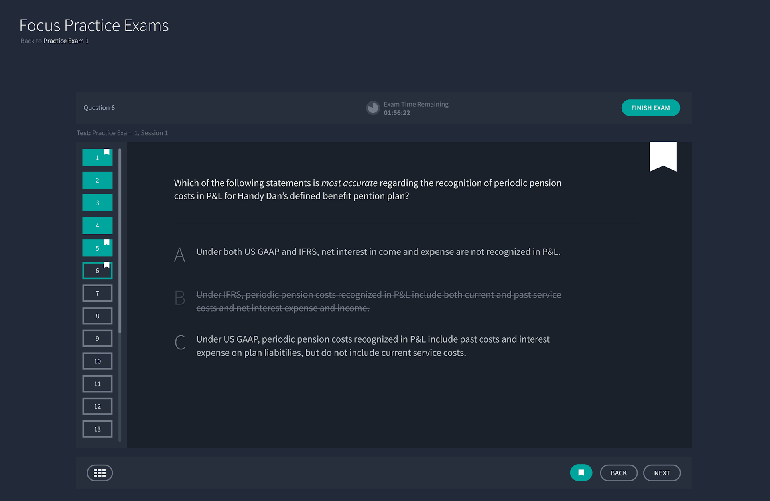The height and width of the screenshot is (501, 770).
Task: Open question 10 from the sidebar
Action: click(97, 361)
